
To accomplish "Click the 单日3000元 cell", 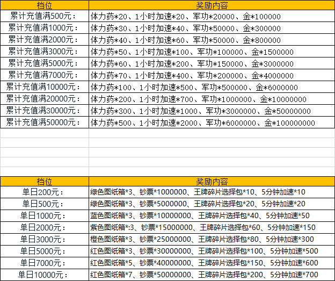I will tap(44, 239).
